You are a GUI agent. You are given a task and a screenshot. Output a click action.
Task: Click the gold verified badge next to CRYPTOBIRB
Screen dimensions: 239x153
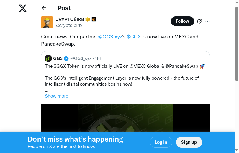pyautogui.click(x=88, y=19)
